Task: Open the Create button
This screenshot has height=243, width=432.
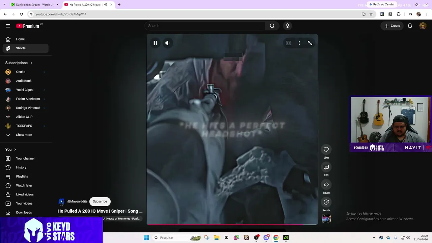Action: coord(392,26)
